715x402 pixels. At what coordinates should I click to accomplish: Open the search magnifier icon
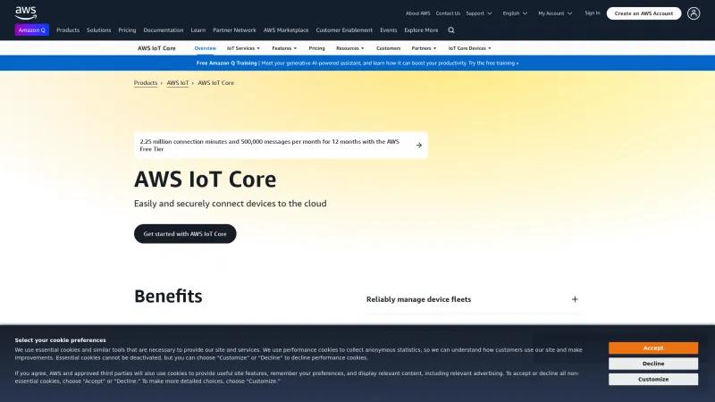pos(451,30)
